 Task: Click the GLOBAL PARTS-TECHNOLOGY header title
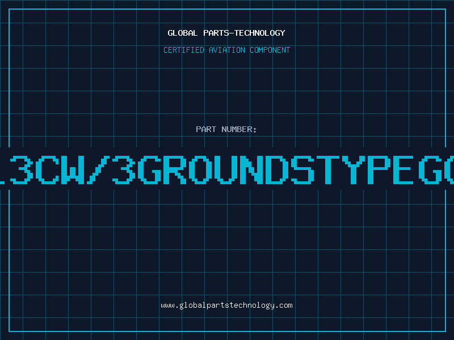tap(226, 33)
